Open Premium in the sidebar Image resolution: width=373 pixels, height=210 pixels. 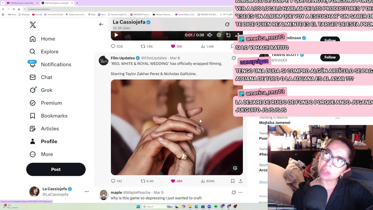tap(46, 103)
